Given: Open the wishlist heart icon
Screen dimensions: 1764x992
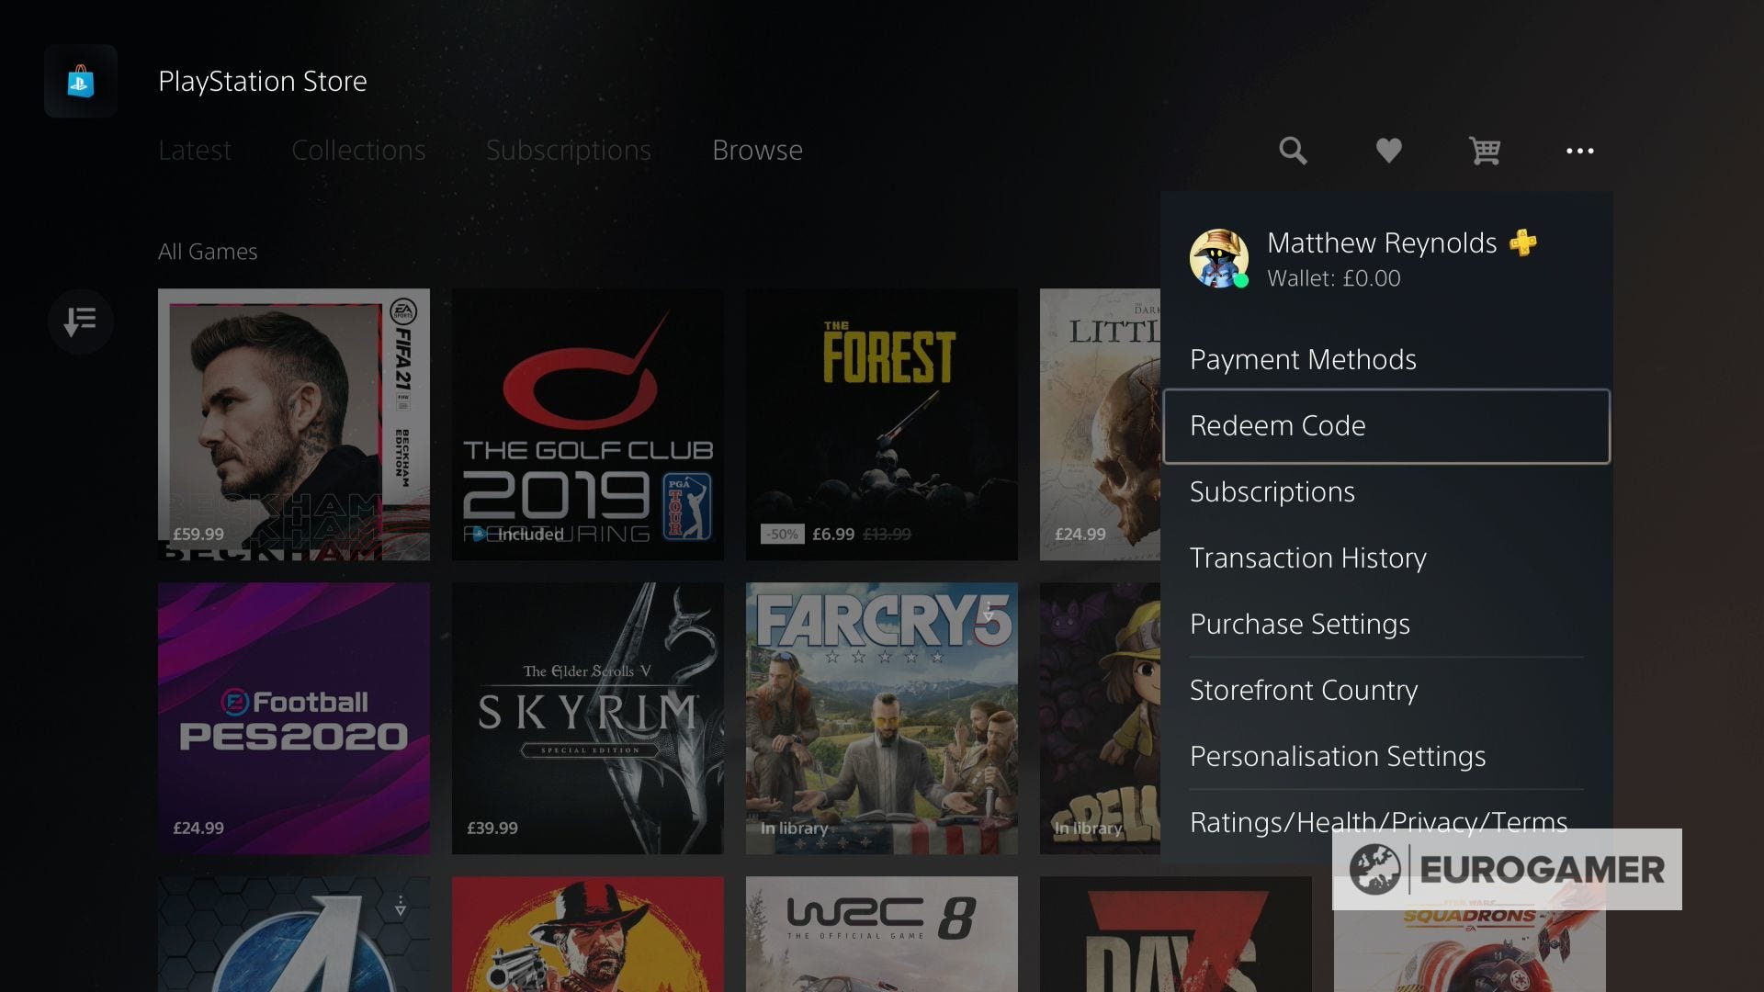Looking at the screenshot, I should point(1389,151).
